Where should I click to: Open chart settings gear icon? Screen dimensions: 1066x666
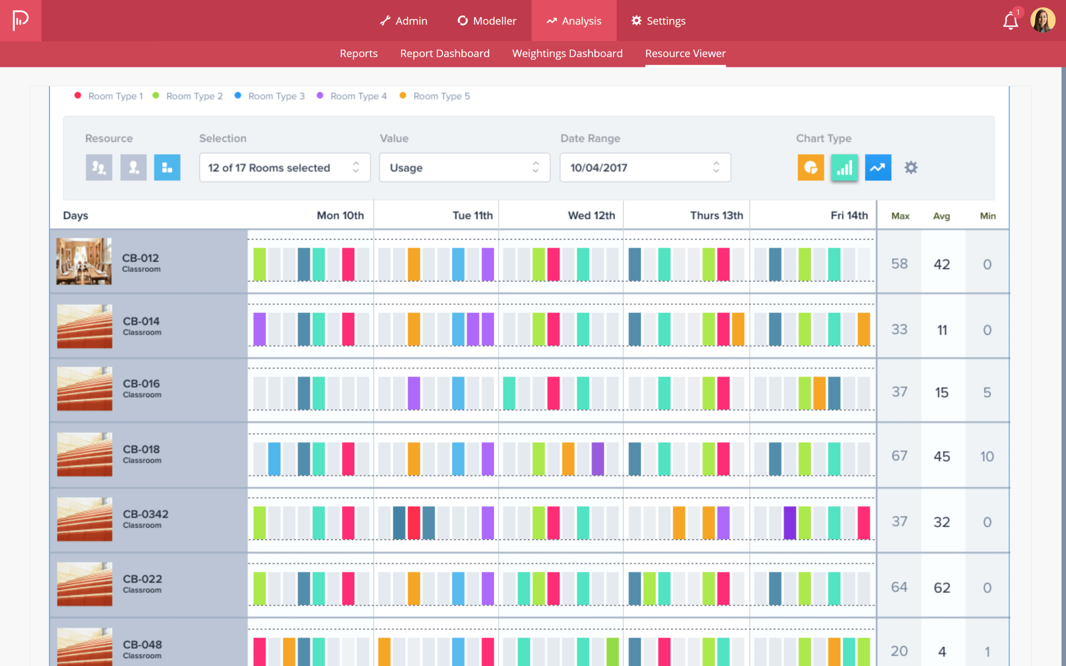(911, 167)
